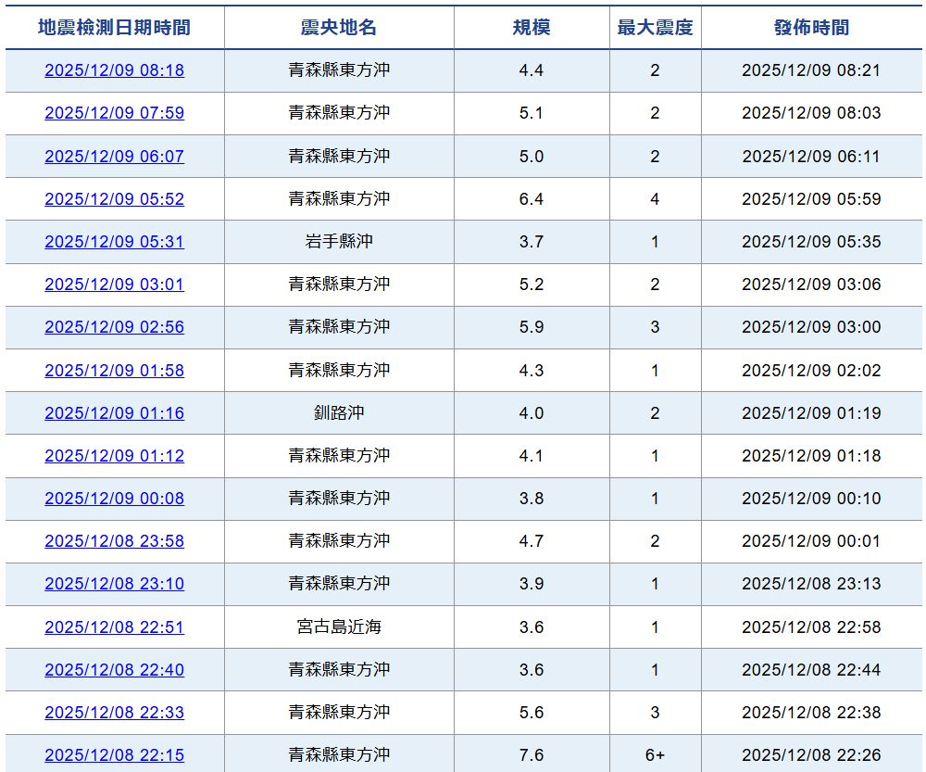Viewport: 926px width, 772px height.
Task: View the 宮古島近海 quake at 22:51
Action: point(115,626)
